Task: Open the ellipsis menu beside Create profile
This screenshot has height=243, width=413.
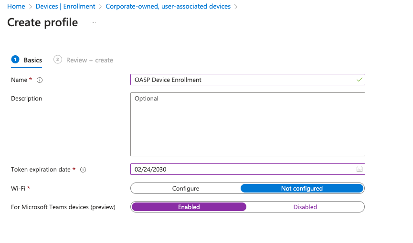Action: pyautogui.click(x=93, y=22)
